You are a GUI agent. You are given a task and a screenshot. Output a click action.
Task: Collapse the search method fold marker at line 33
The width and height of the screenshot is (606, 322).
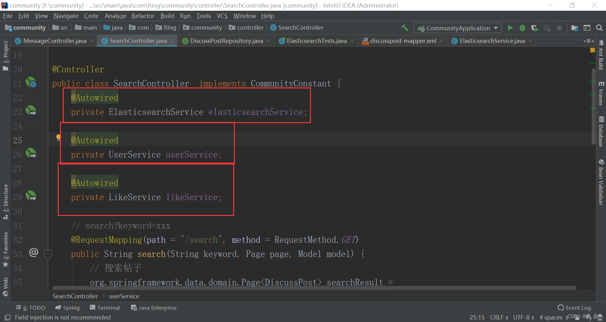click(x=48, y=253)
